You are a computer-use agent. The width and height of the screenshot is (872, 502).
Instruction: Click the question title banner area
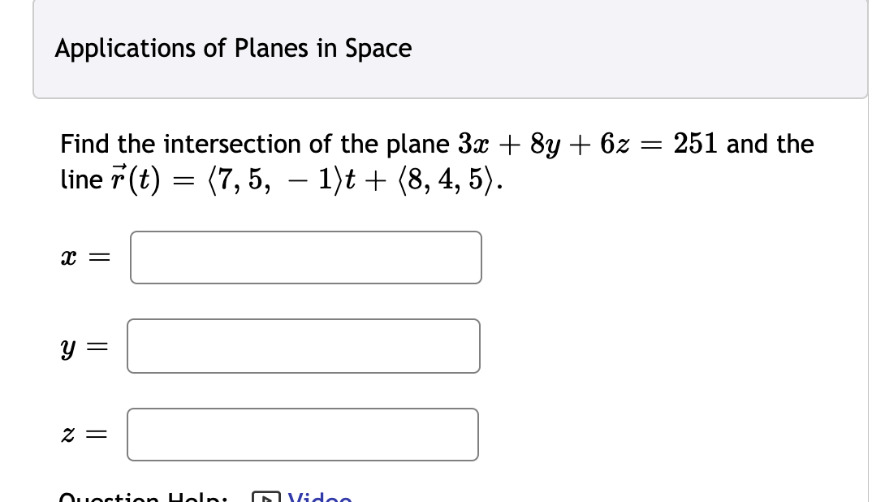(451, 49)
